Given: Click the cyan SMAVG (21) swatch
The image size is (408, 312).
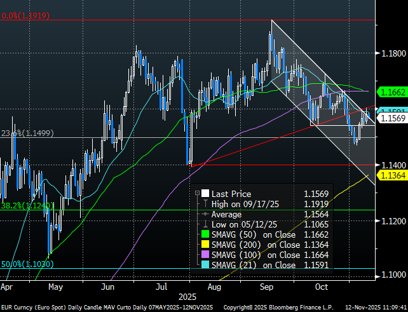Looking at the screenshot, I should [205, 265].
